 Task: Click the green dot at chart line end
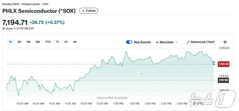[x=214, y=64]
